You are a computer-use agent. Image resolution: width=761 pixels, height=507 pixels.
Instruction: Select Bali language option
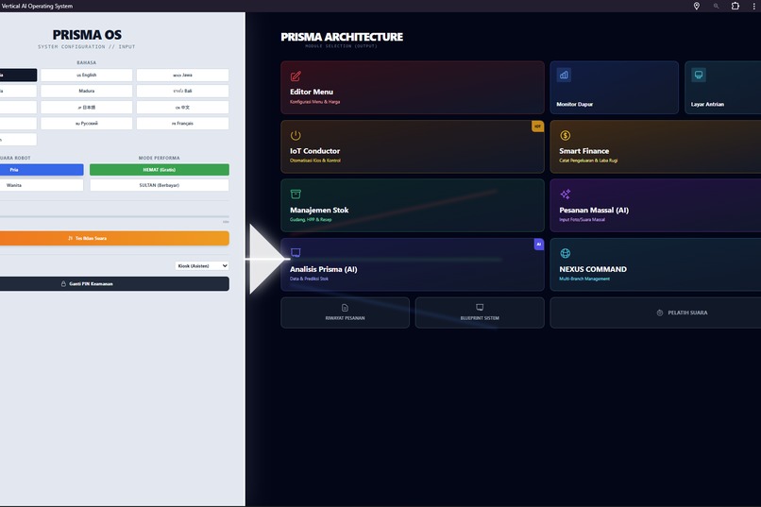(x=182, y=92)
